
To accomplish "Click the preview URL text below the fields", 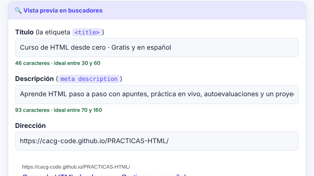I will pyautogui.click(x=76, y=167).
